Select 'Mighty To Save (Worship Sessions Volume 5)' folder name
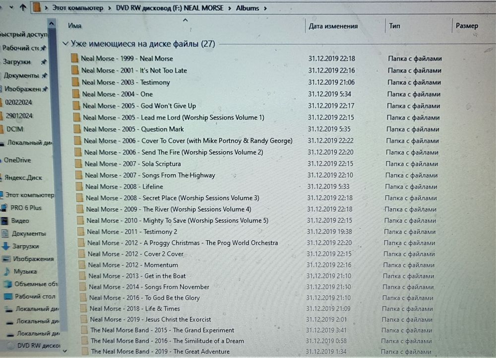 tap(177, 221)
